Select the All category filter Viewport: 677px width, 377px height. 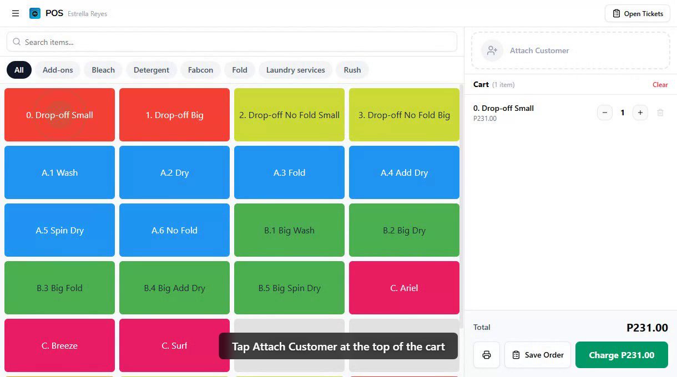point(19,70)
